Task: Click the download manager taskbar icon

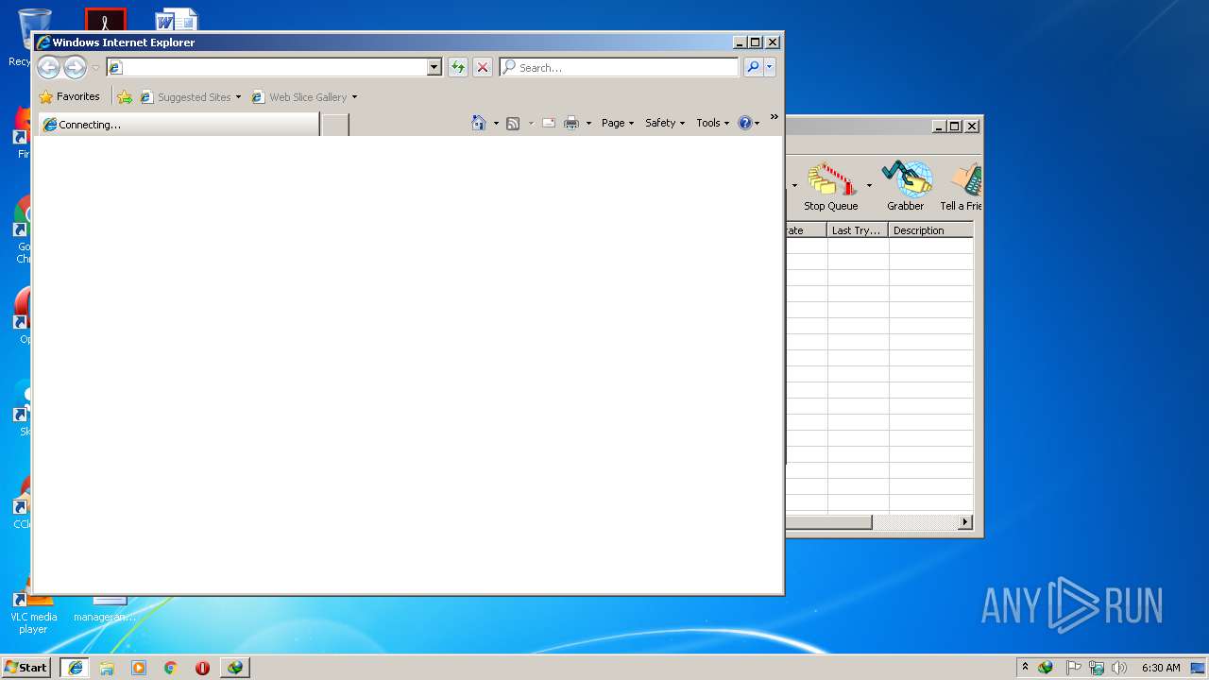Action: coord(234,668)
